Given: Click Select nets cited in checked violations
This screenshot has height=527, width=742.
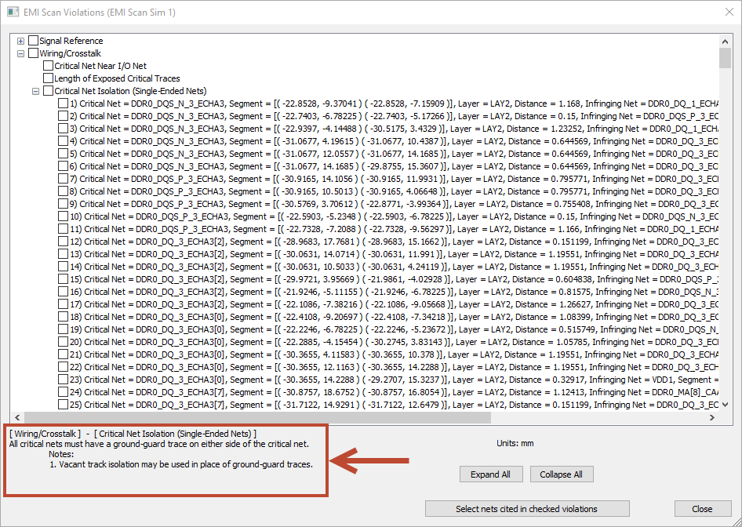Looking at the screenshot, I should (x=526, y=508).
